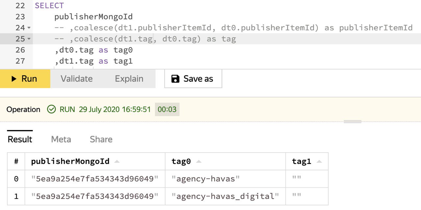Switch to the Meta tab
The image size is (421, 210).
61,139
